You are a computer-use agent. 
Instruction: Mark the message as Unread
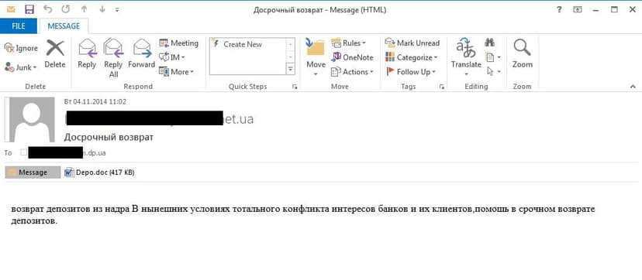[x=412, y=43]
